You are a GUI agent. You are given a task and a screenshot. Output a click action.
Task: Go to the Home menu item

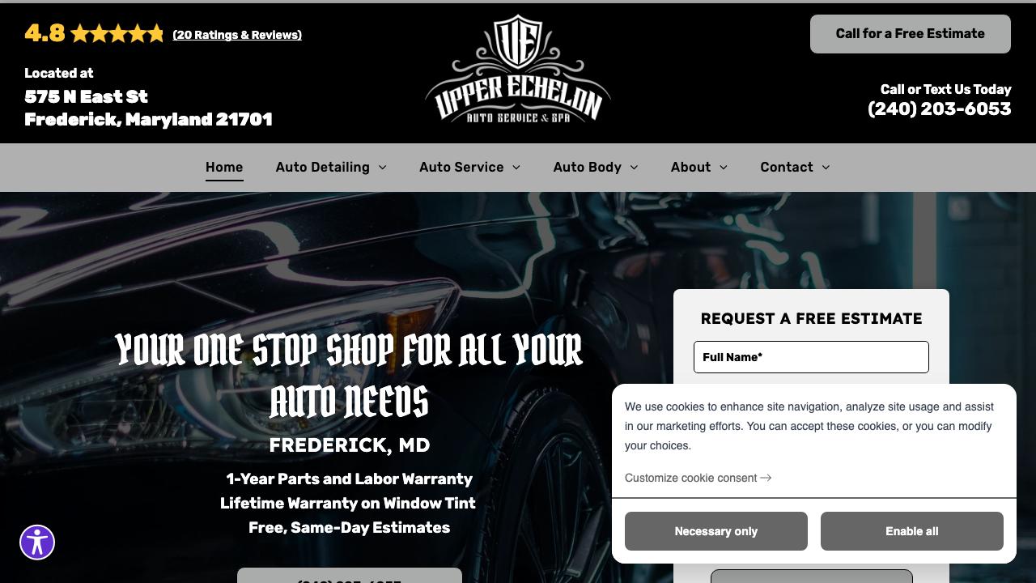(224, 167)
